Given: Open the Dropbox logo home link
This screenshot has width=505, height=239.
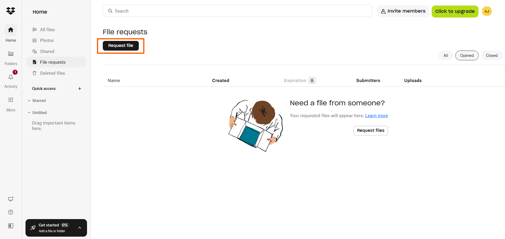Looking at the screenshot, I should point(11,11).
